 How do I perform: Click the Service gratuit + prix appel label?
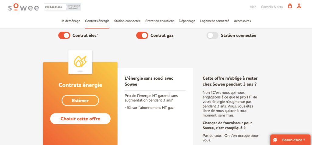point(73,7)
